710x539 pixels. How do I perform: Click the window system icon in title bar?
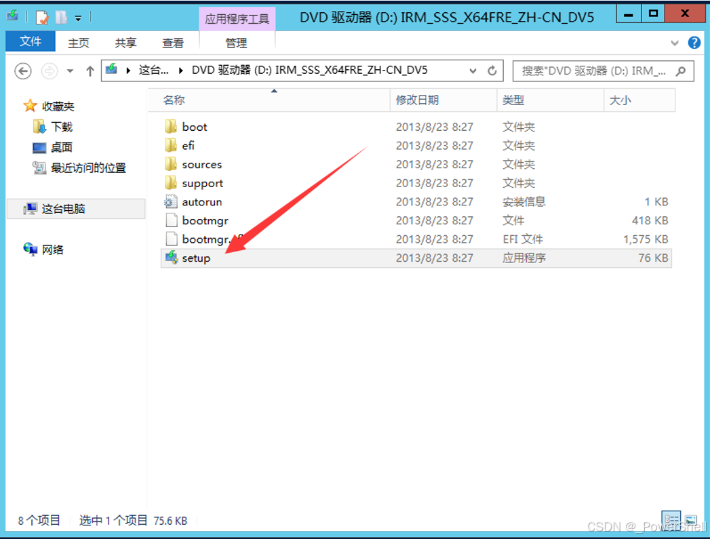tap(13, 16)
